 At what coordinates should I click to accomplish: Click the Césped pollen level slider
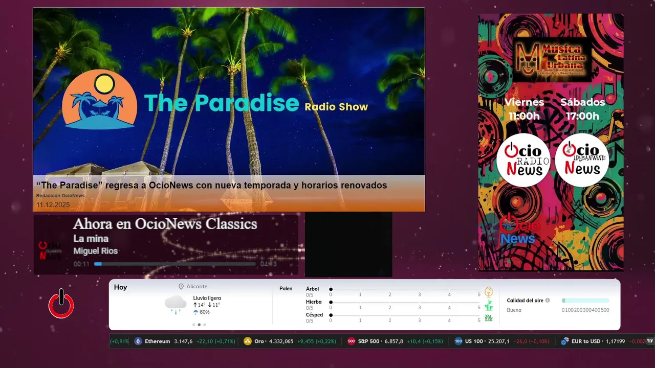(x=405, y=315)
